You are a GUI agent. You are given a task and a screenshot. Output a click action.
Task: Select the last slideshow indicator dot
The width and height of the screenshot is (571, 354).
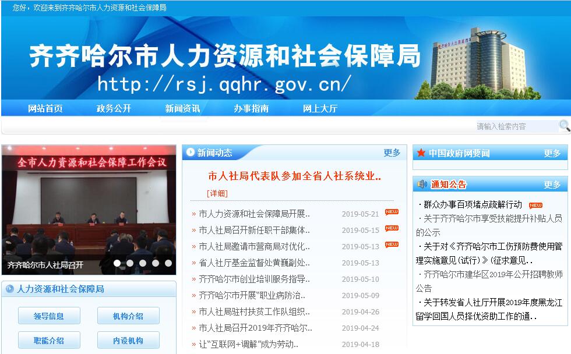click(x=168, y=263)
